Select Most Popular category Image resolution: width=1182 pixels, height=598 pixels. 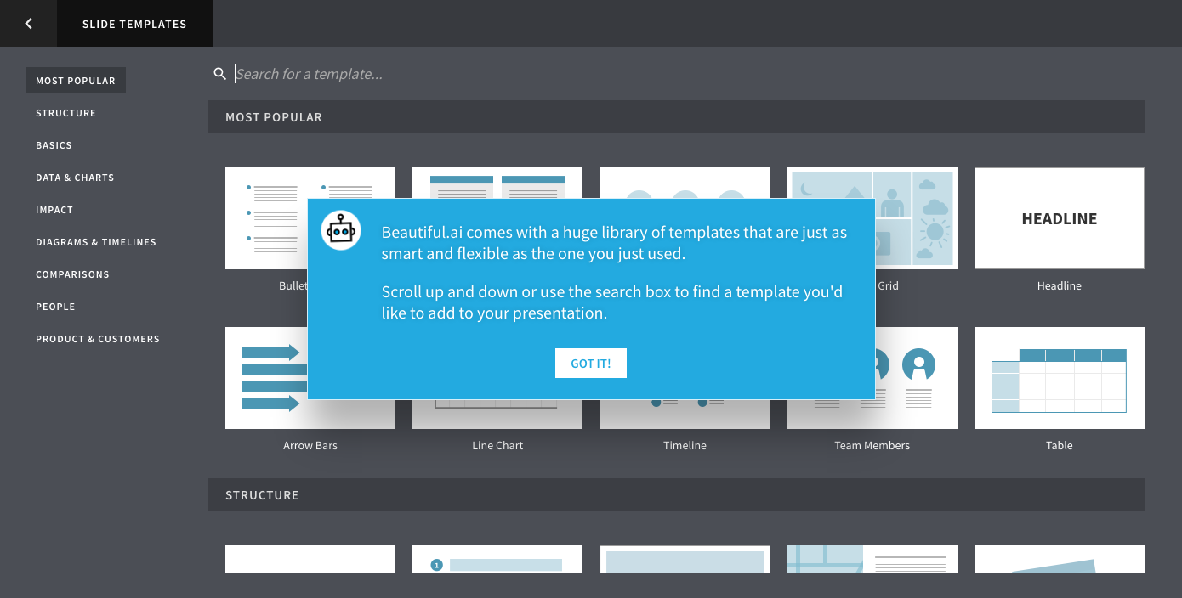(76, 81)
